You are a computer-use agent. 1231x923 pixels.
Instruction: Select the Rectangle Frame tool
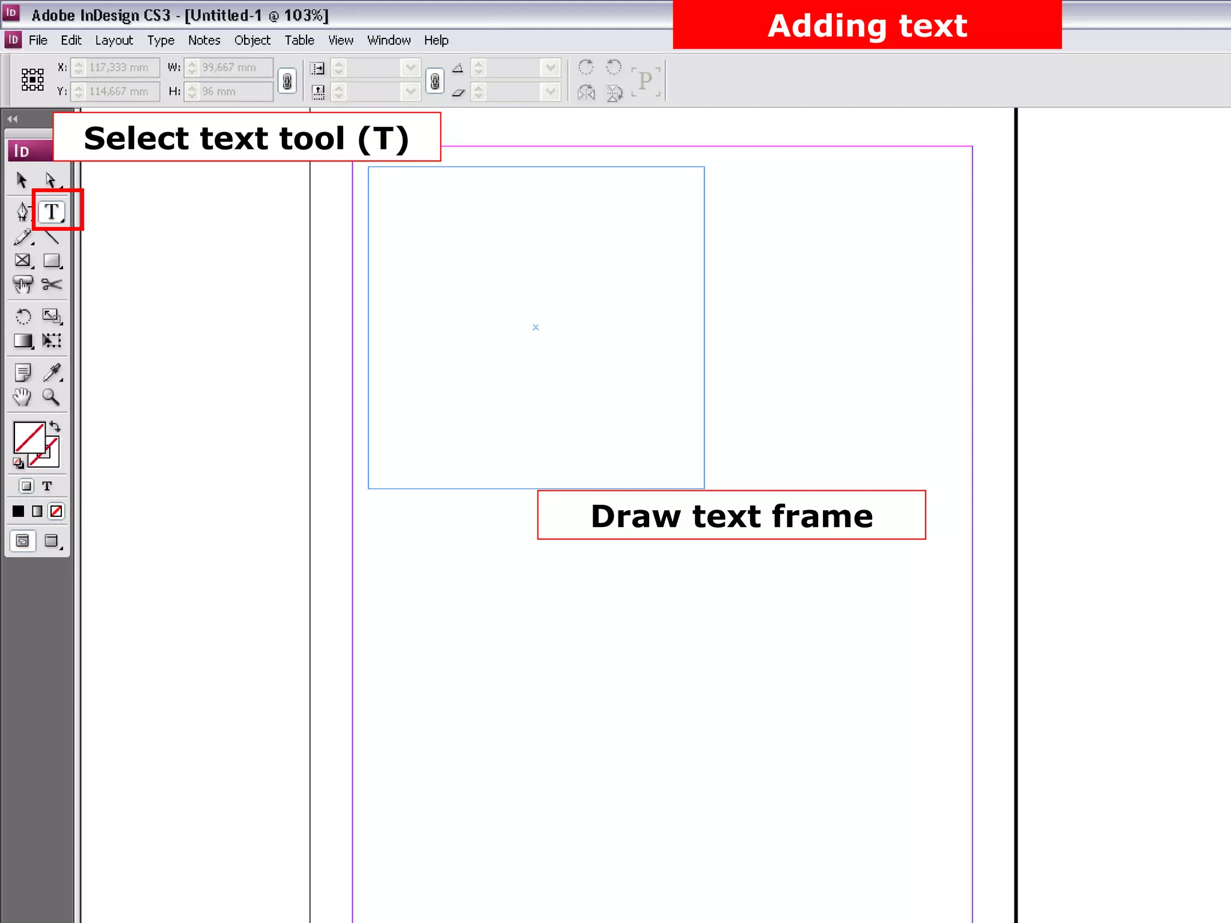[x=23, y=260]
